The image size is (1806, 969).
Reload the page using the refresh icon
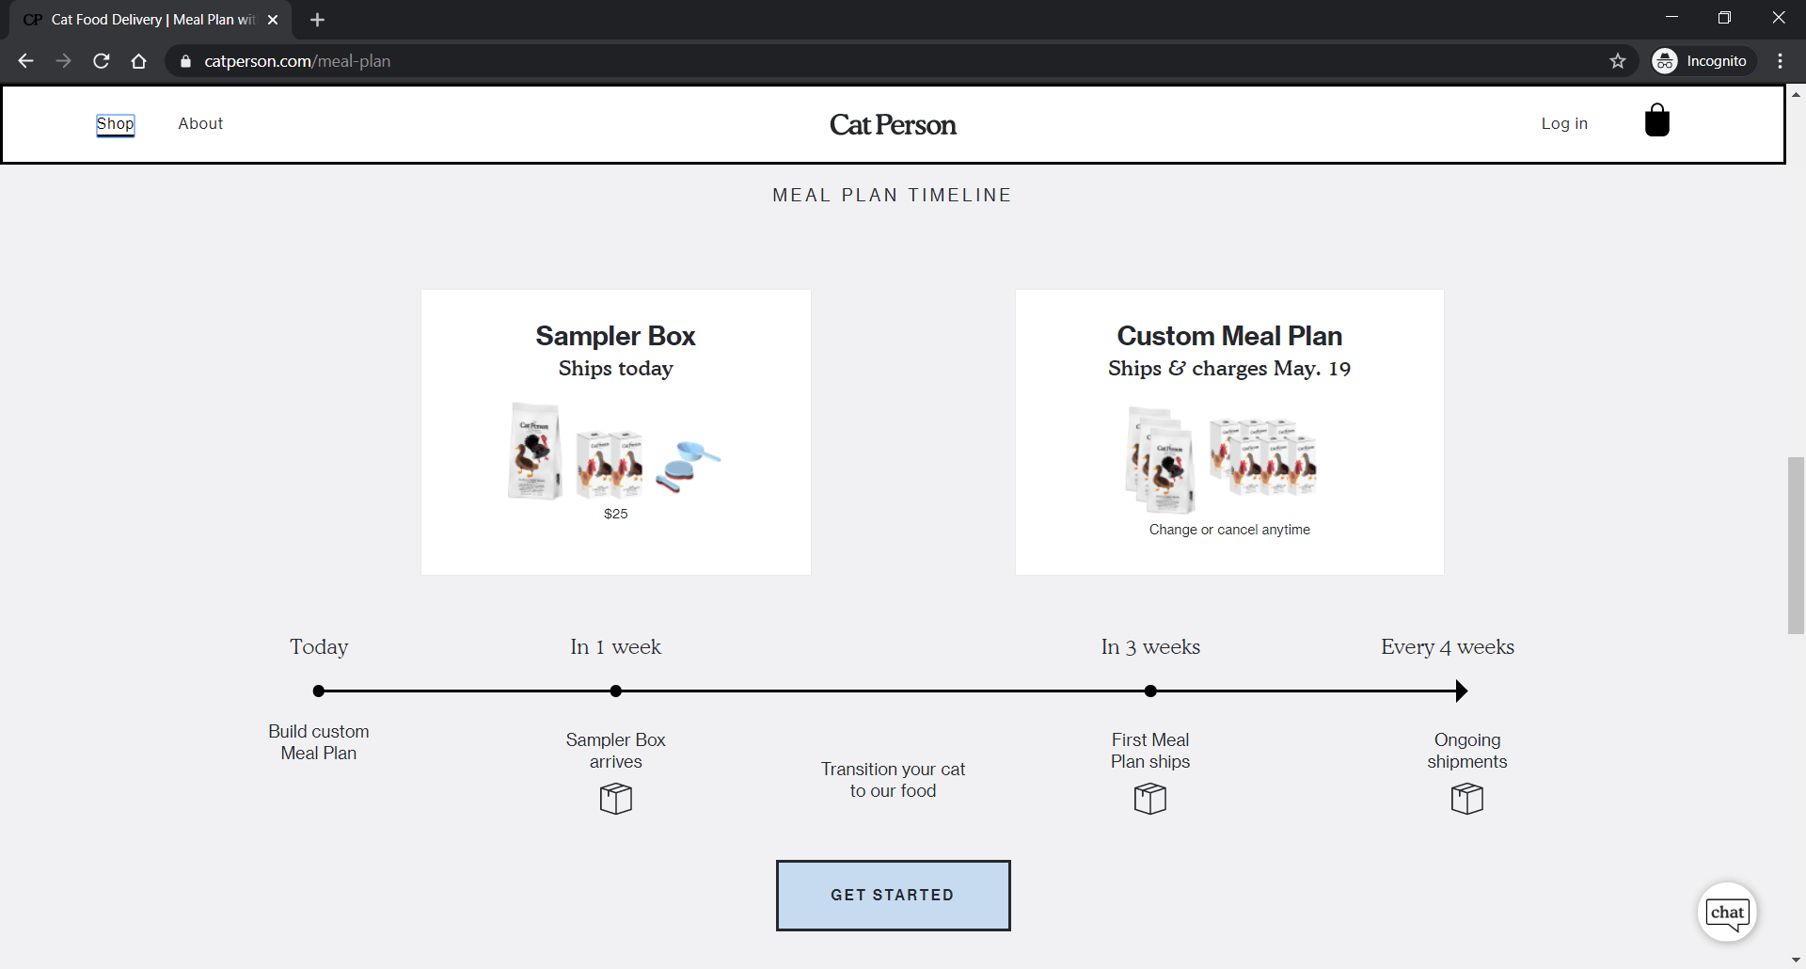pyautogui.click(x=101, y=60)
